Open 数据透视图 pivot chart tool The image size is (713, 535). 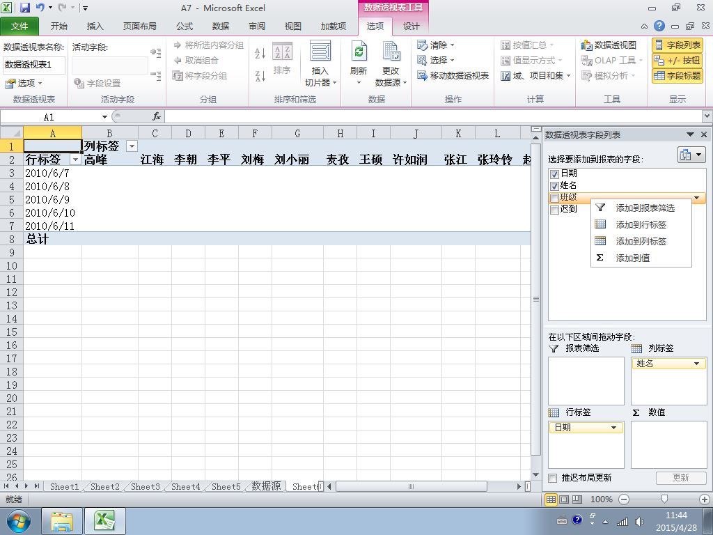609,45
